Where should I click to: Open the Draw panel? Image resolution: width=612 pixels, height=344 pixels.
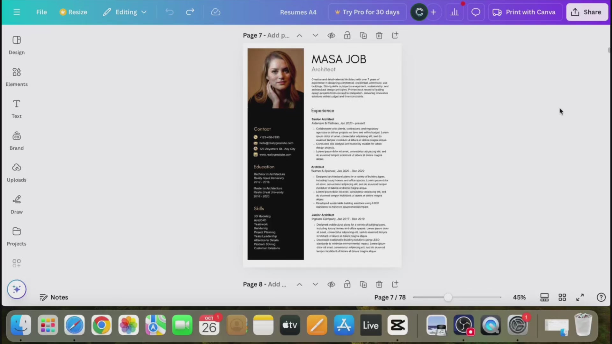[17, 204]
